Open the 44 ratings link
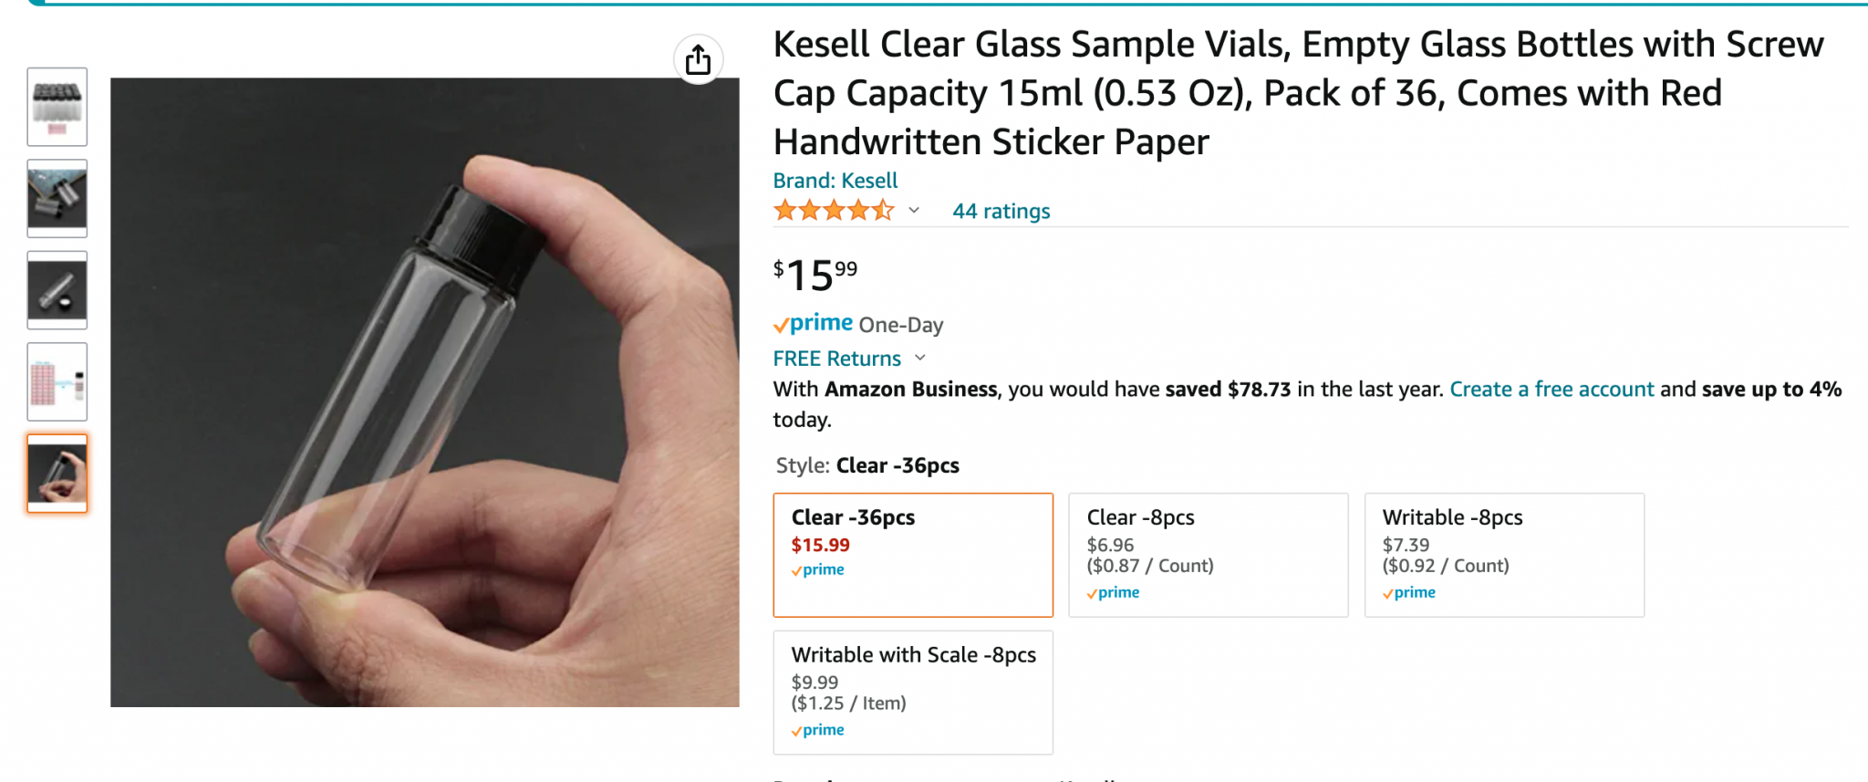 click(x=1001, y=212)
